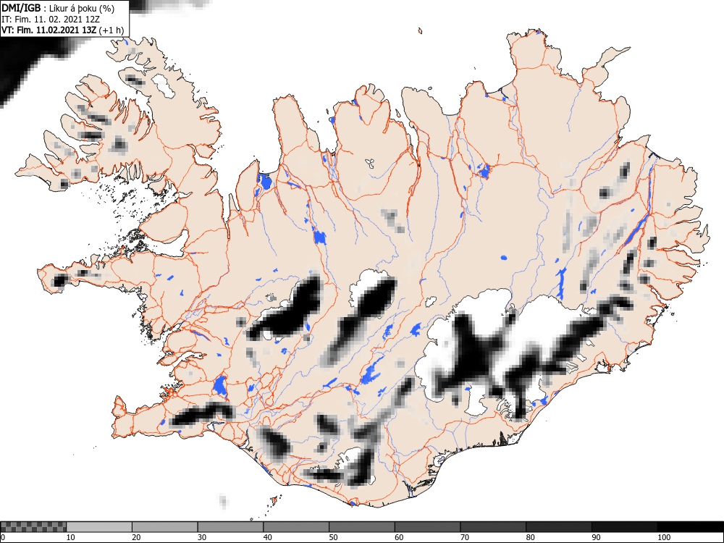Pick the 30–40 gray legend segment
The width and height of the screenshot is (724, 543).
click(x=230, y=527)
